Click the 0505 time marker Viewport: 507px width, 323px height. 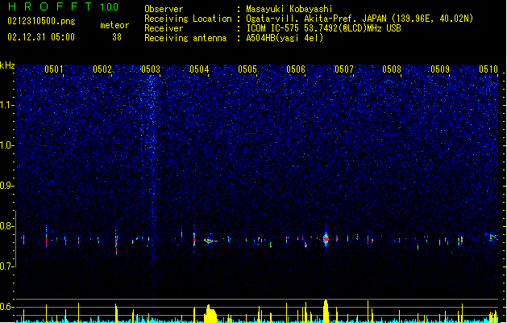[x=247, y=69]
